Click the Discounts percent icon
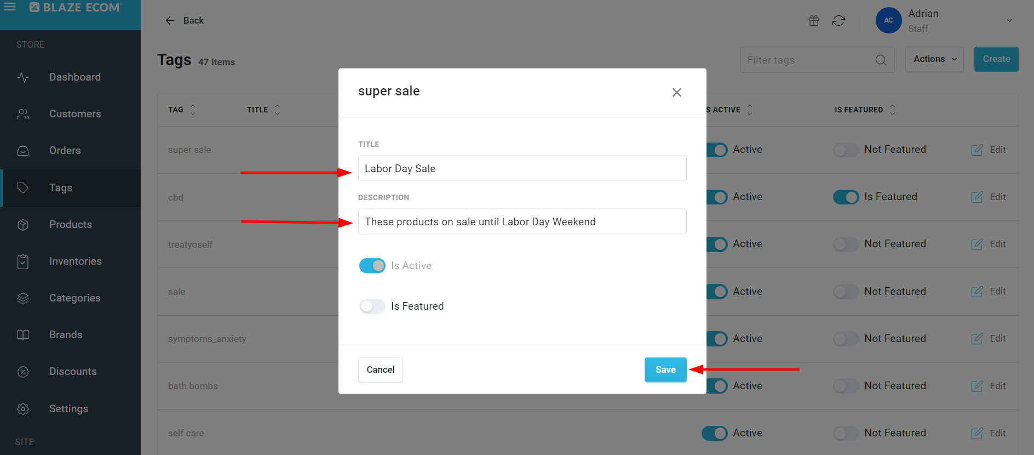The width and height of the screenshot is (1034, 455). pos(23,372)
